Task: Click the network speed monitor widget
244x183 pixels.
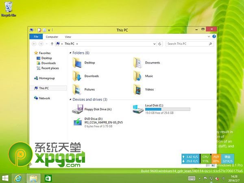Action: click(x=191, y=159)
